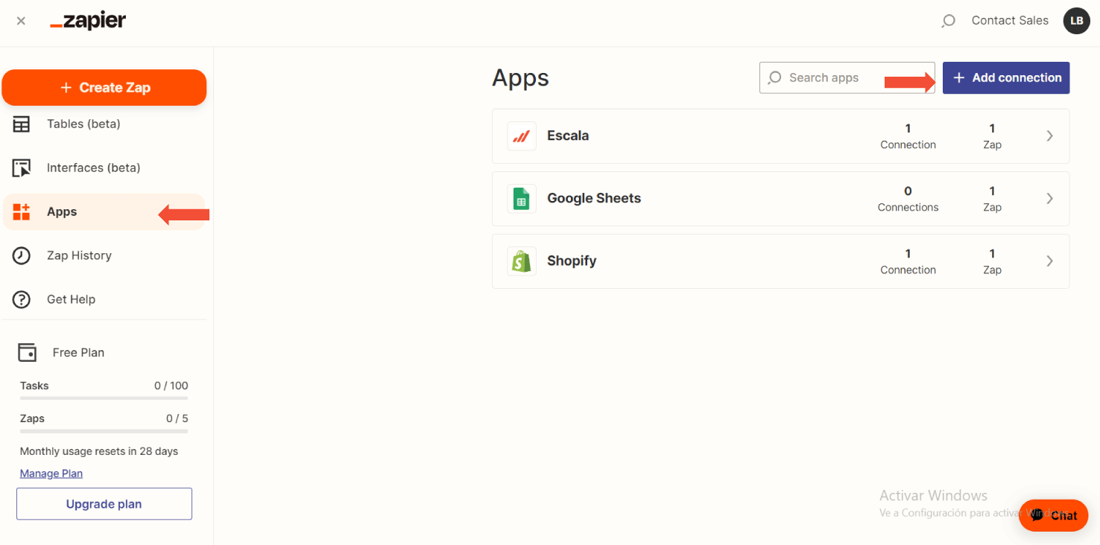Click Shopify's 1 Zap count

coord(992,261)
